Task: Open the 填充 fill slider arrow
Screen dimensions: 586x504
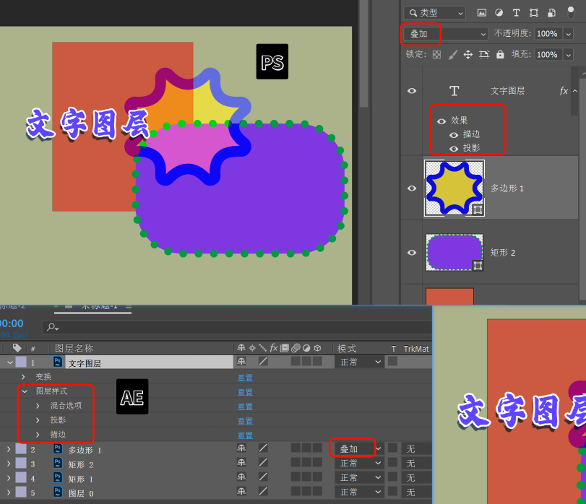Action: tap(568, 55)
